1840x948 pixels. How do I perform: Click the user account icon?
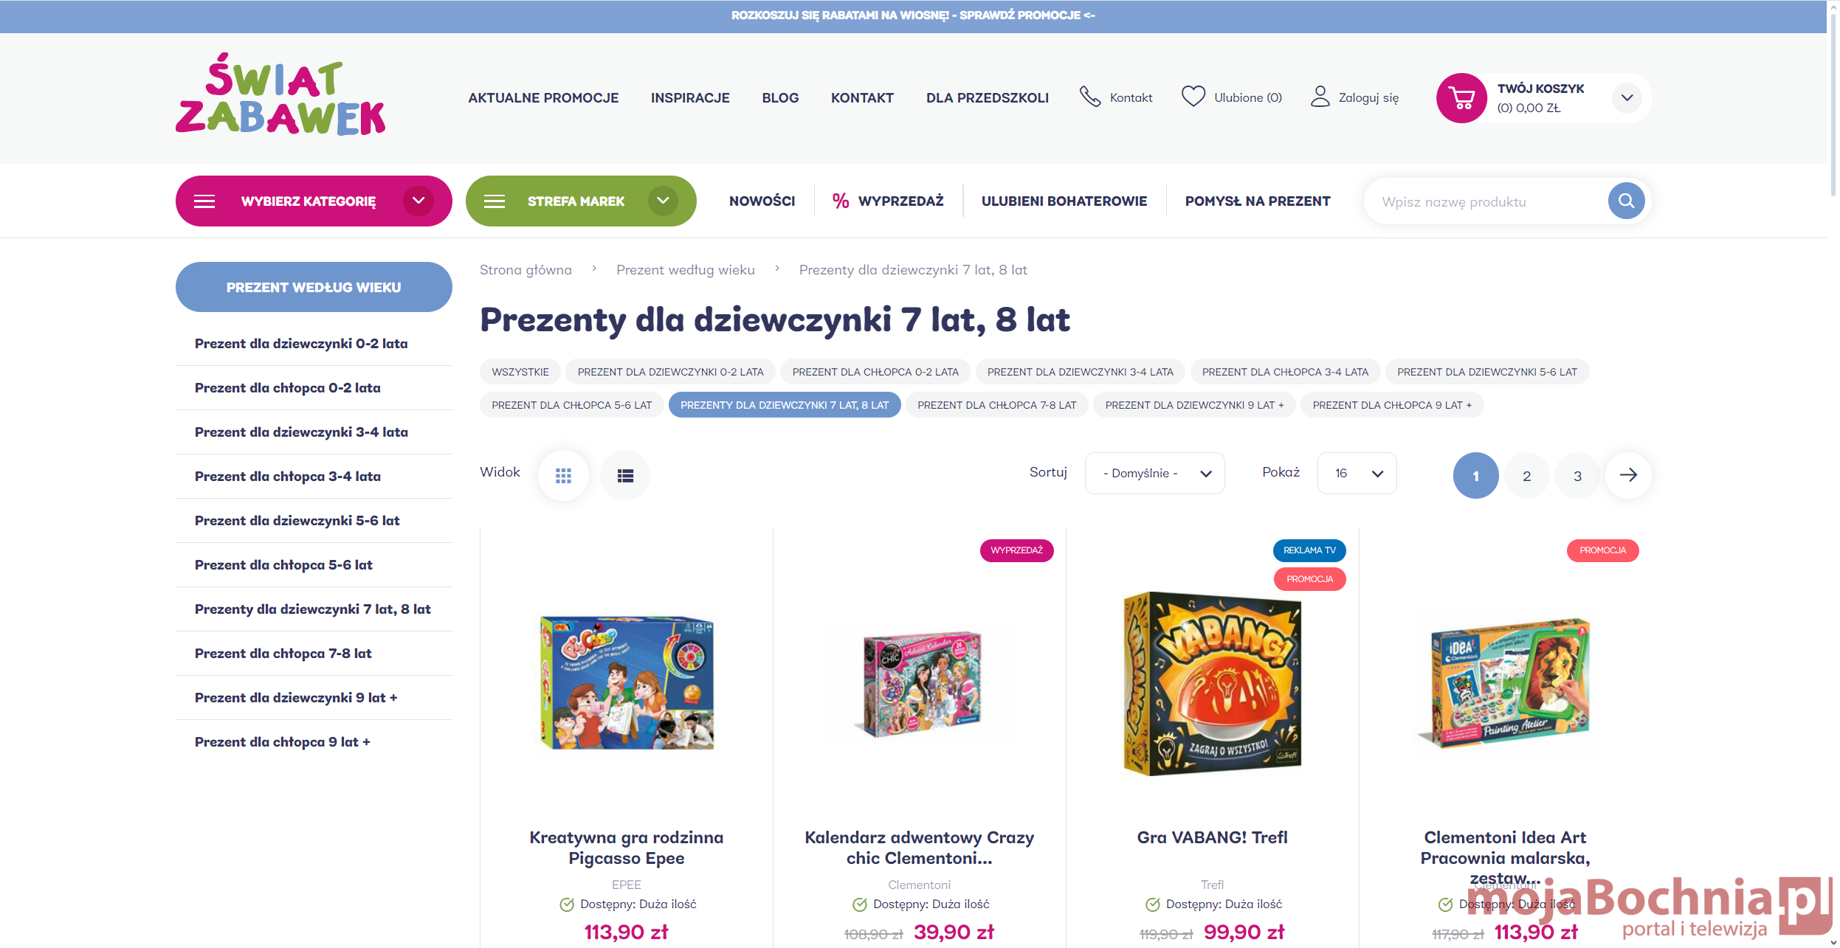[x=1320, y=97]
